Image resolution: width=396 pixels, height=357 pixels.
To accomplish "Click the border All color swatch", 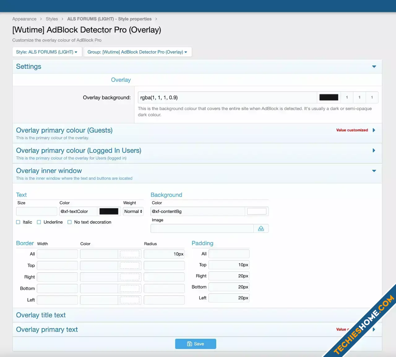I will click(130, 254).
